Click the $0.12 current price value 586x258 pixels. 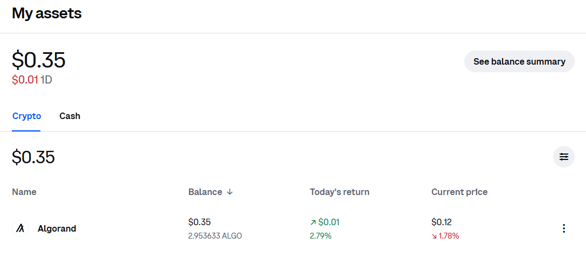click(x=441, y=222)
